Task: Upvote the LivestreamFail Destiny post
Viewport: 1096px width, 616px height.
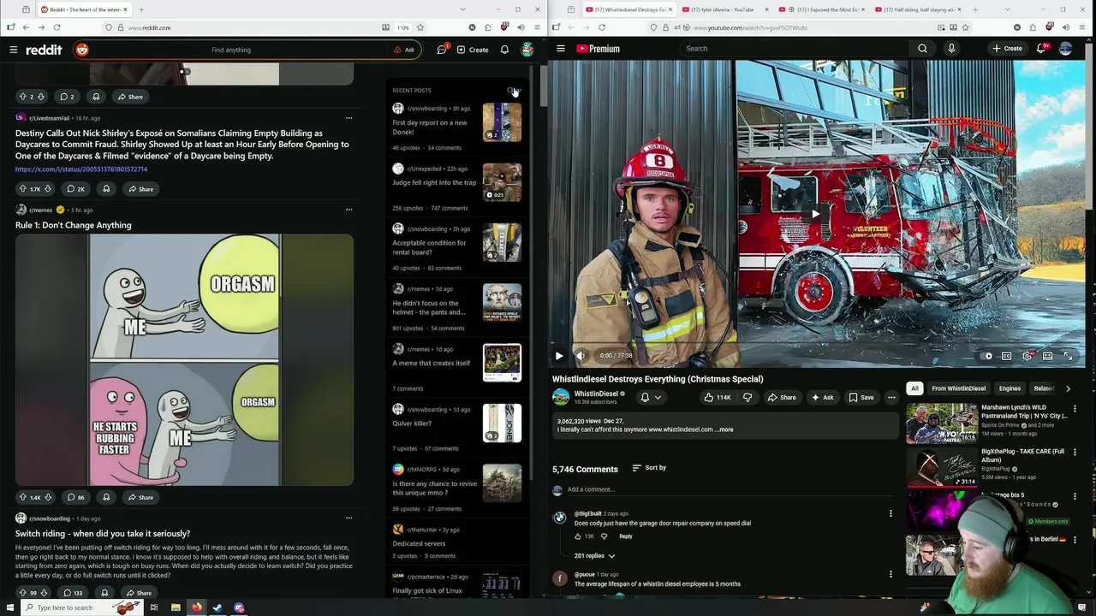Action: pos(23,189)
